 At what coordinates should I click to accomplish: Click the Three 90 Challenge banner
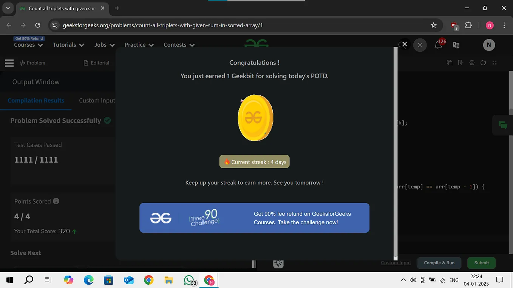[254, 218]
